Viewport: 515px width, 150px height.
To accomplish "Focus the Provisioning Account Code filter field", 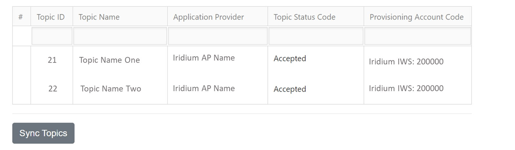I will coord(417,36).
